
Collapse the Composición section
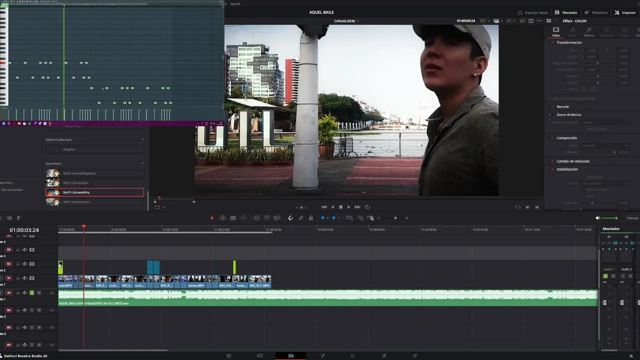(x=566, y=138)
